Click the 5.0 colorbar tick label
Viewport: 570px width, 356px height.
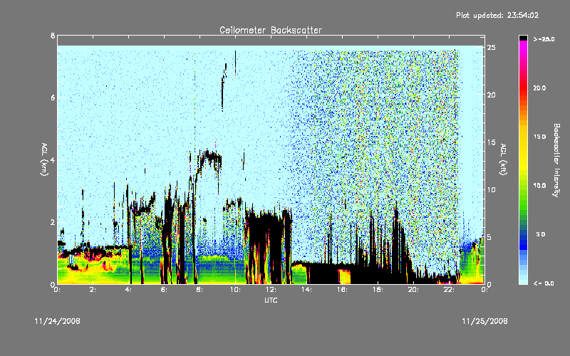point(541,234)
